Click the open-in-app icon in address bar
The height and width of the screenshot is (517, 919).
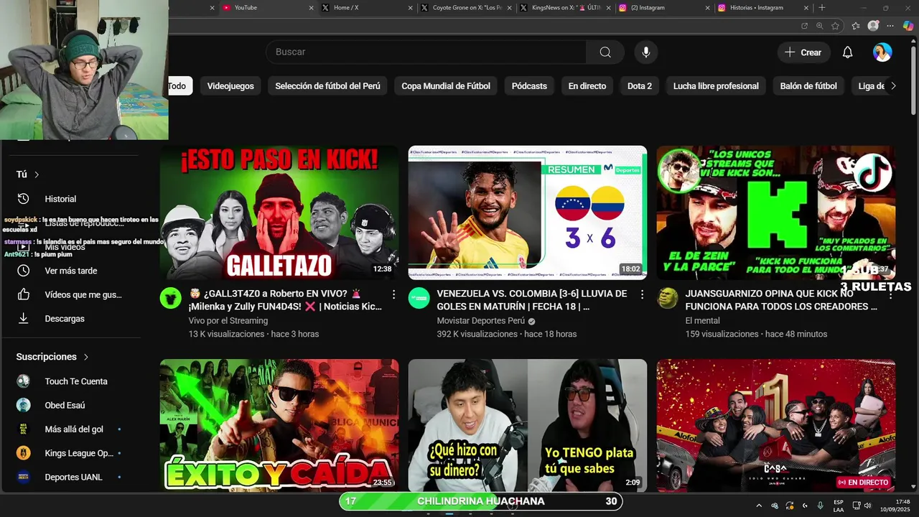[x=804, y=26]
